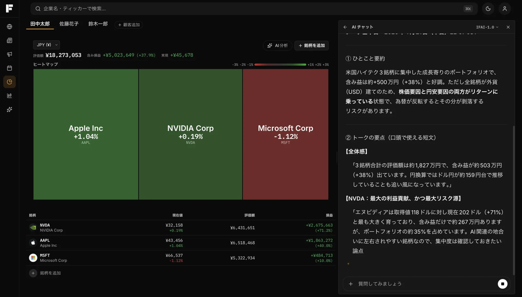
Task: Click the AI分析 button
Action: click(x=278, y=46)
